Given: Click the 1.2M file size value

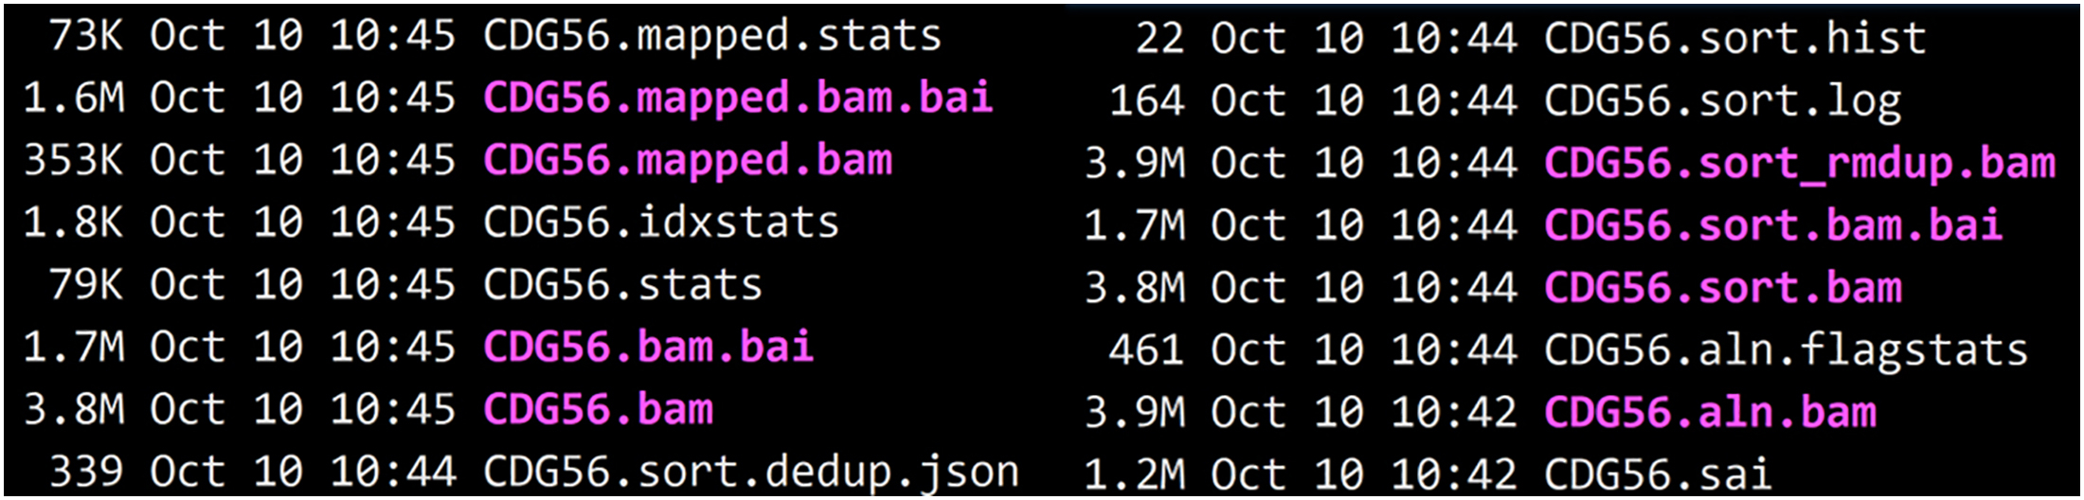Looking at the screenshot, I should 1135,474.
